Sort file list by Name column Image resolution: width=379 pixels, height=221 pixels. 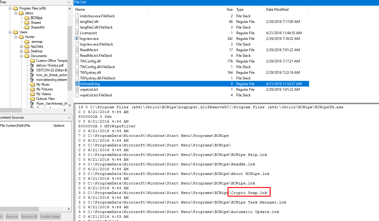click(x=111, y=10)
